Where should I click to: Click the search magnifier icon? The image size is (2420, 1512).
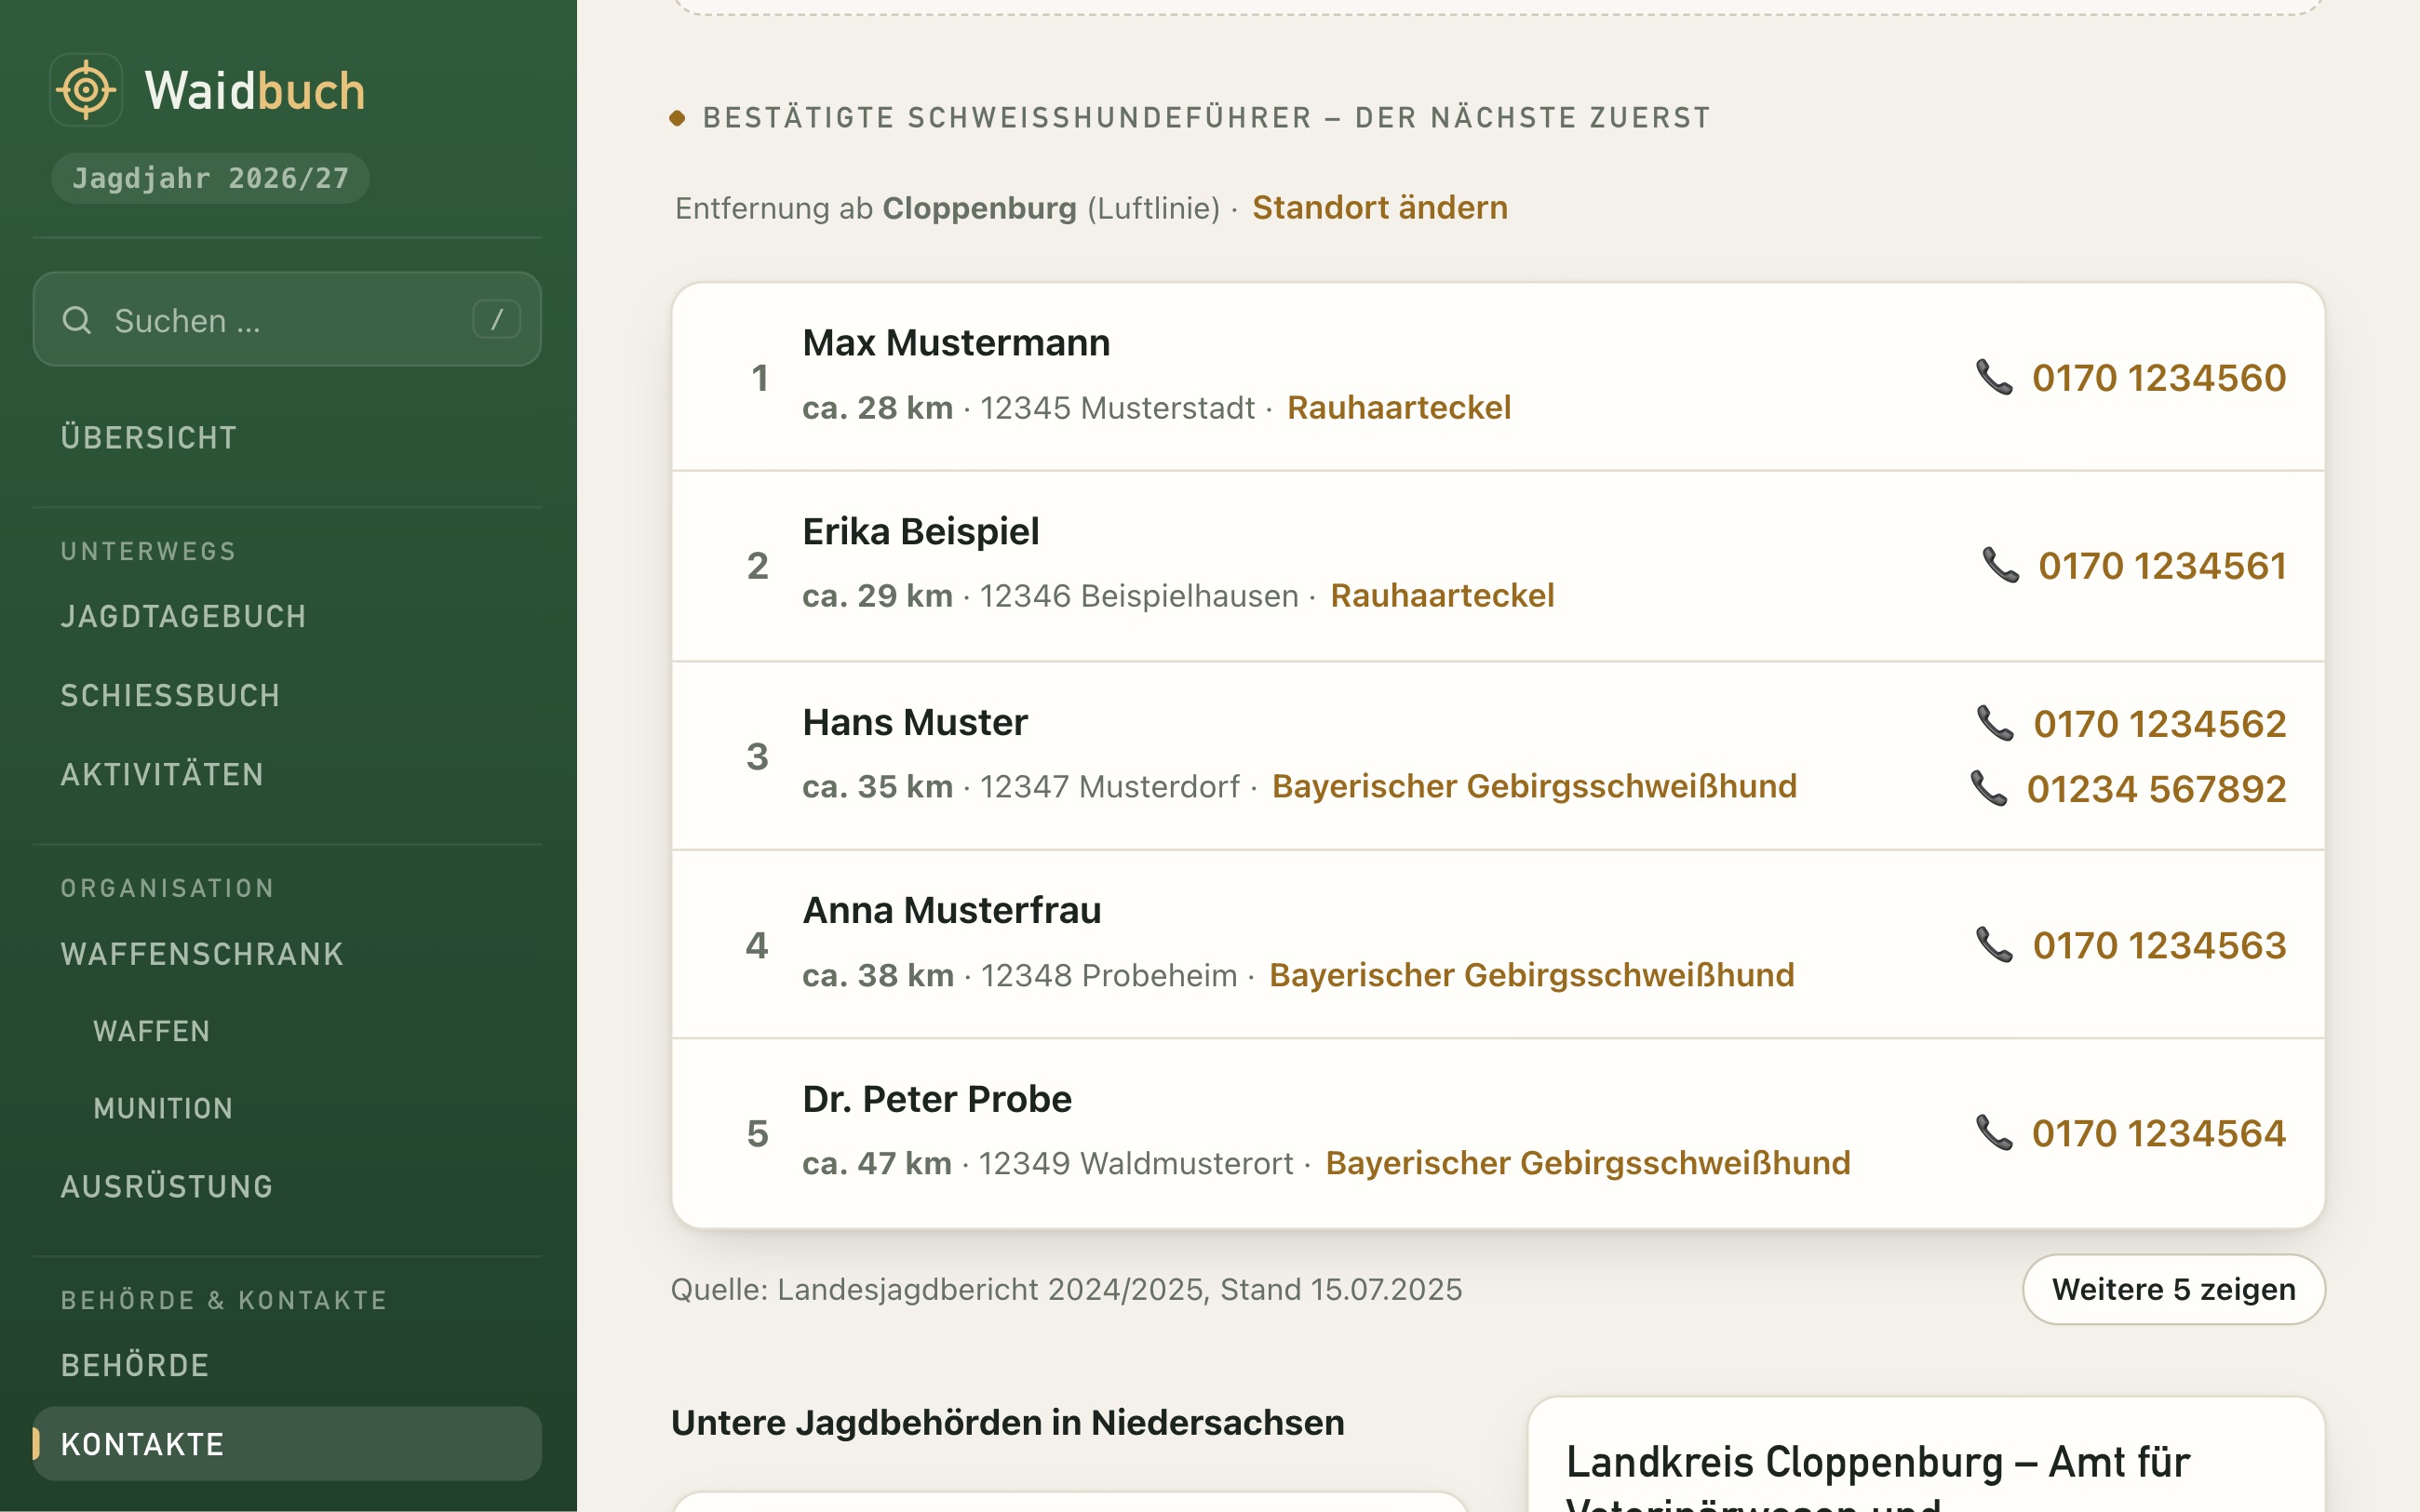point(77,320)
